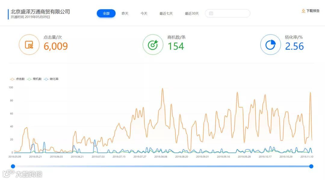
Task: Select the 全部 time range tab
Action: 106,13
